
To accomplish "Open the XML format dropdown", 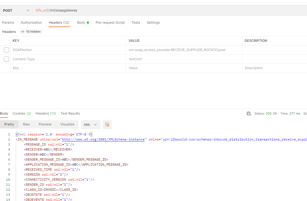I will (90, 125).
